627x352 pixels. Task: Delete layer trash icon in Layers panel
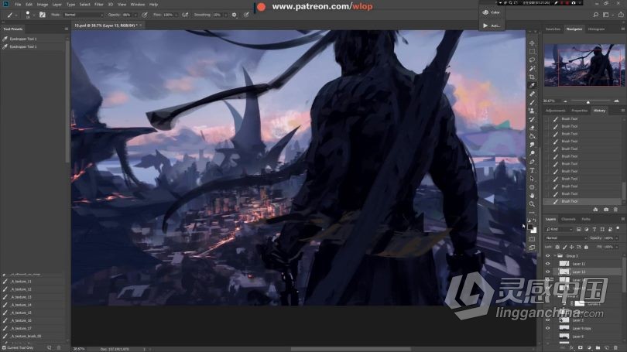615,347
